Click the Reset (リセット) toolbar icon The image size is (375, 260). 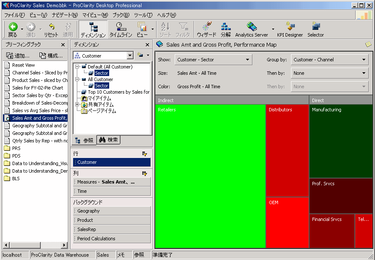51,30
